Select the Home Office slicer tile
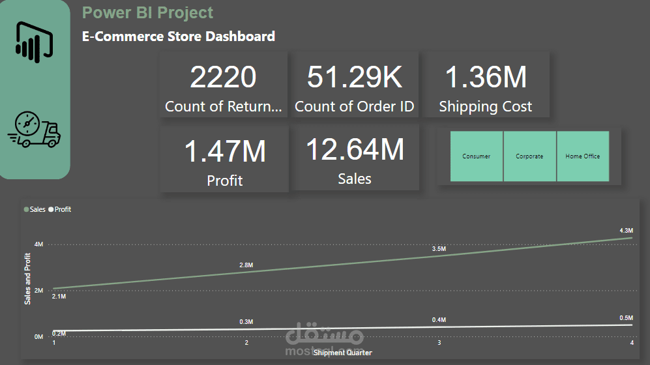The width and height of the screenshot is (650, 365). (x=582, y=156)
